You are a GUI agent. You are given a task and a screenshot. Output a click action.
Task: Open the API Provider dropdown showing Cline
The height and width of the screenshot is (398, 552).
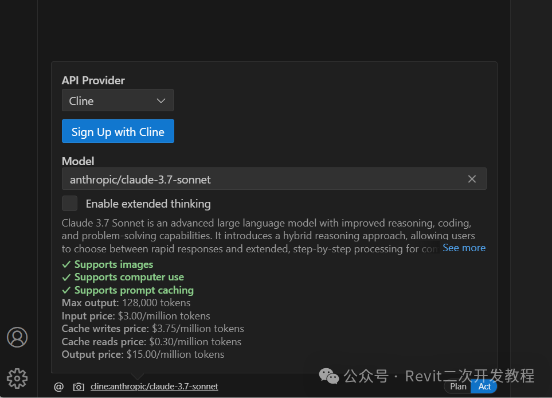coord(118,100)
